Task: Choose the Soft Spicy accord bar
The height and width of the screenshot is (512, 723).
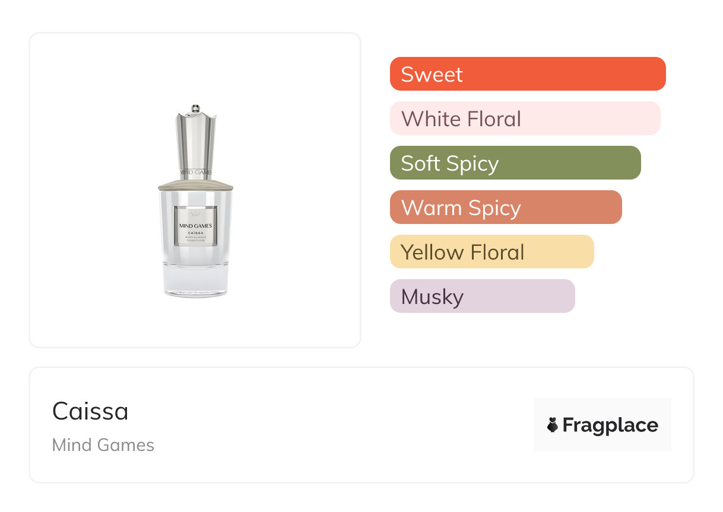Action: point(515,163)
